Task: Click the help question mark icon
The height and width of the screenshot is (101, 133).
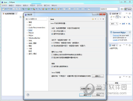Action: click(x=28, y=95)
